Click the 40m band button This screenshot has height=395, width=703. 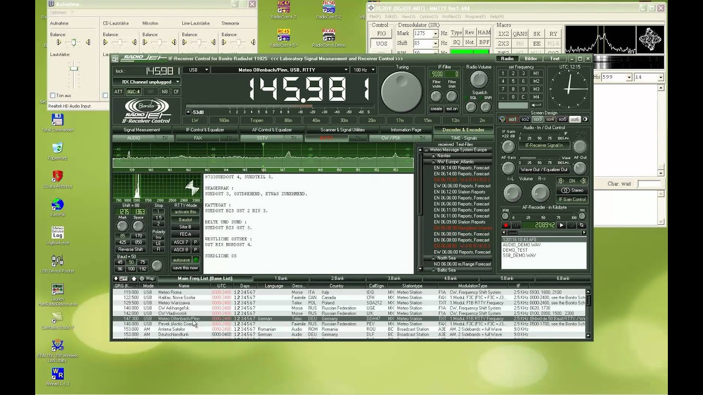[316, 120]
